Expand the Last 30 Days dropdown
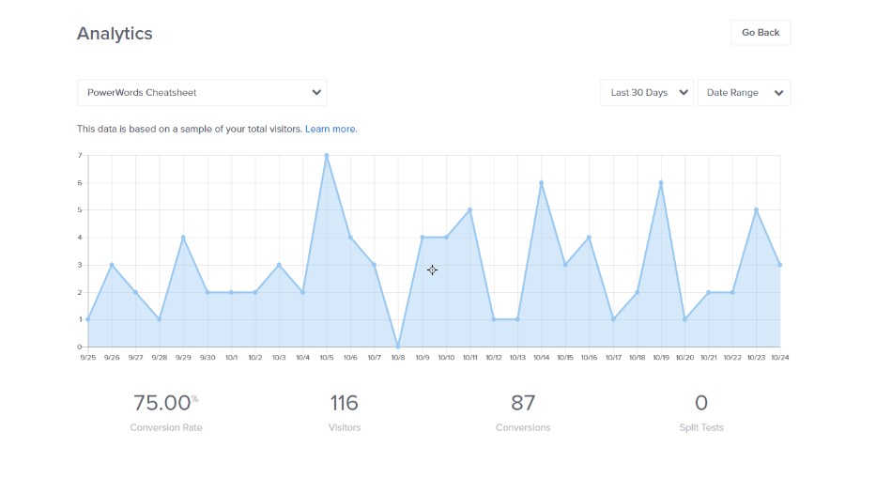 pos(647,93)
